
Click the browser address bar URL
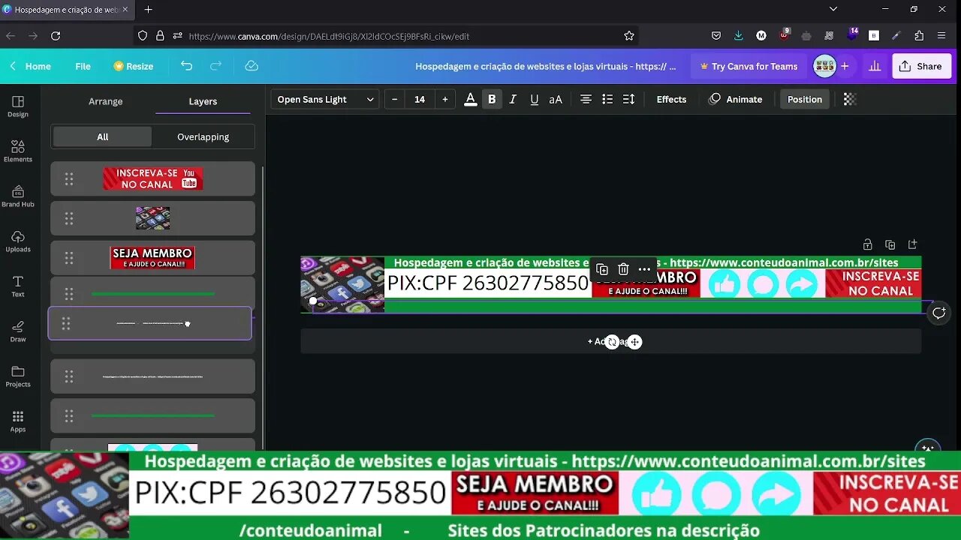click(x=329, y=36)
